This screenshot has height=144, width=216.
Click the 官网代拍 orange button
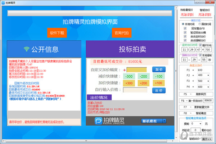point(122,33)
